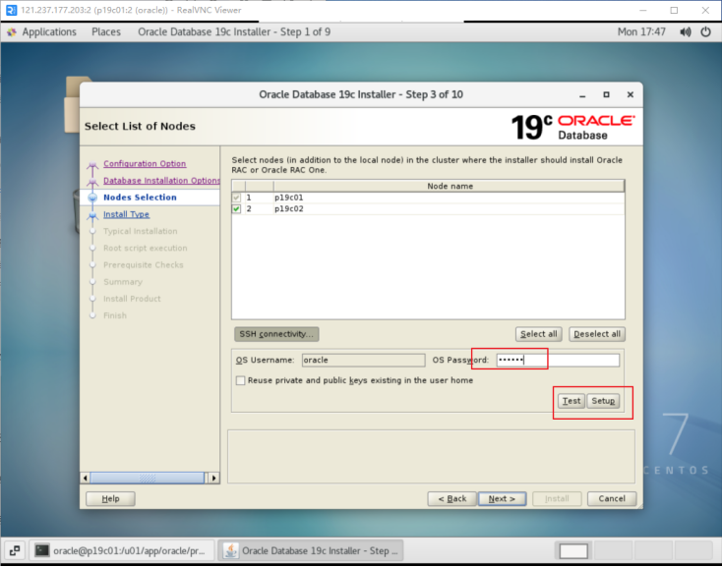Image resolution: width=722 pixels, height=567 pixels.
Task: Switch to Oracle Database 19c Installer taskbar item
Action: (x=311, y=550)
